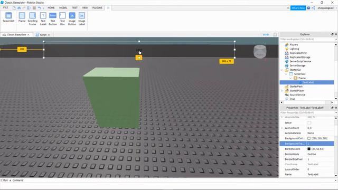Viewport: 338px width, 190px height.
Task: Open the BackgroundColor3 white color swatch
Action: 309,138
